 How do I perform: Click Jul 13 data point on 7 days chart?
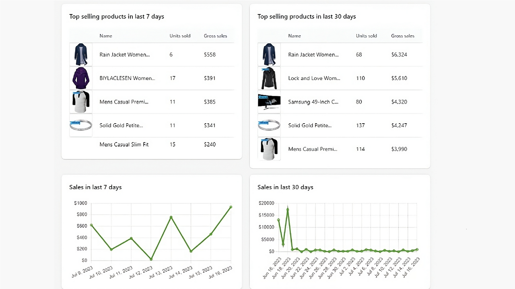(x=171, y=217)
